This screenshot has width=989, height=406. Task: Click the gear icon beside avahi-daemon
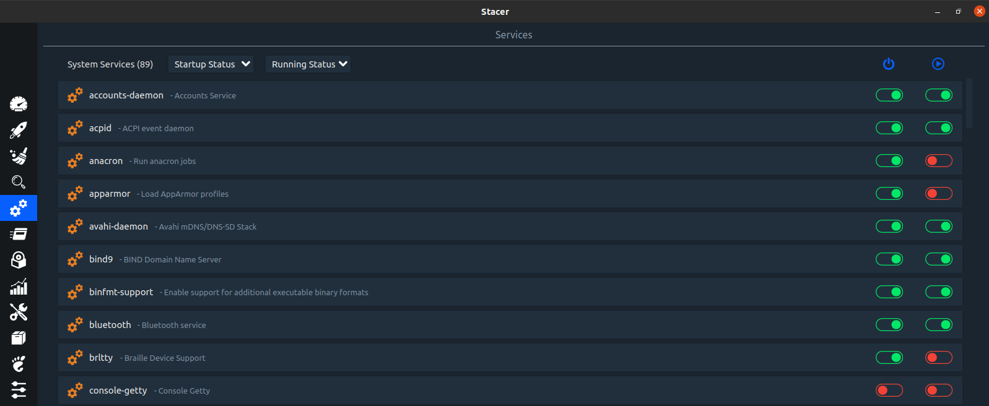point(75,227)
